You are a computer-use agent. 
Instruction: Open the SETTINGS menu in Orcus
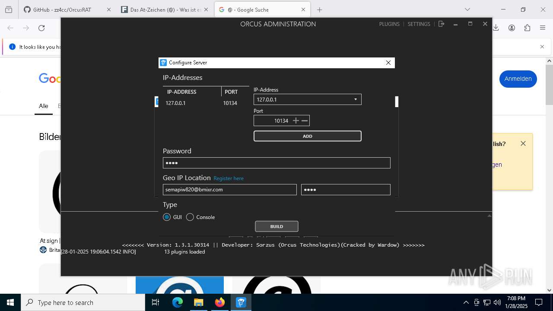pyautogui.click(x=419, y=24)
